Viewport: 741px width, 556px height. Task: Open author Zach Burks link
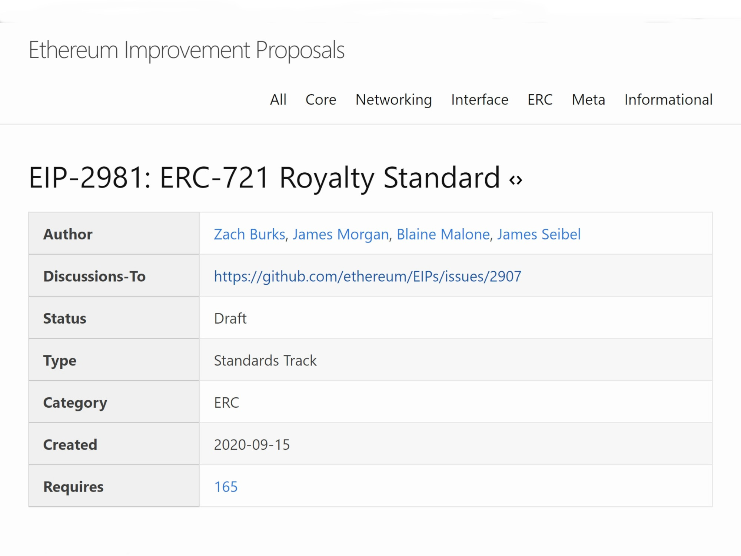[249, 234]
